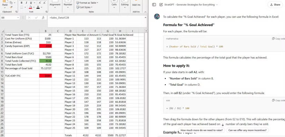The height and width of the screenshot is (137, 285).
Task: Select green Total Funds Collected cell B8
Action: 45,61
